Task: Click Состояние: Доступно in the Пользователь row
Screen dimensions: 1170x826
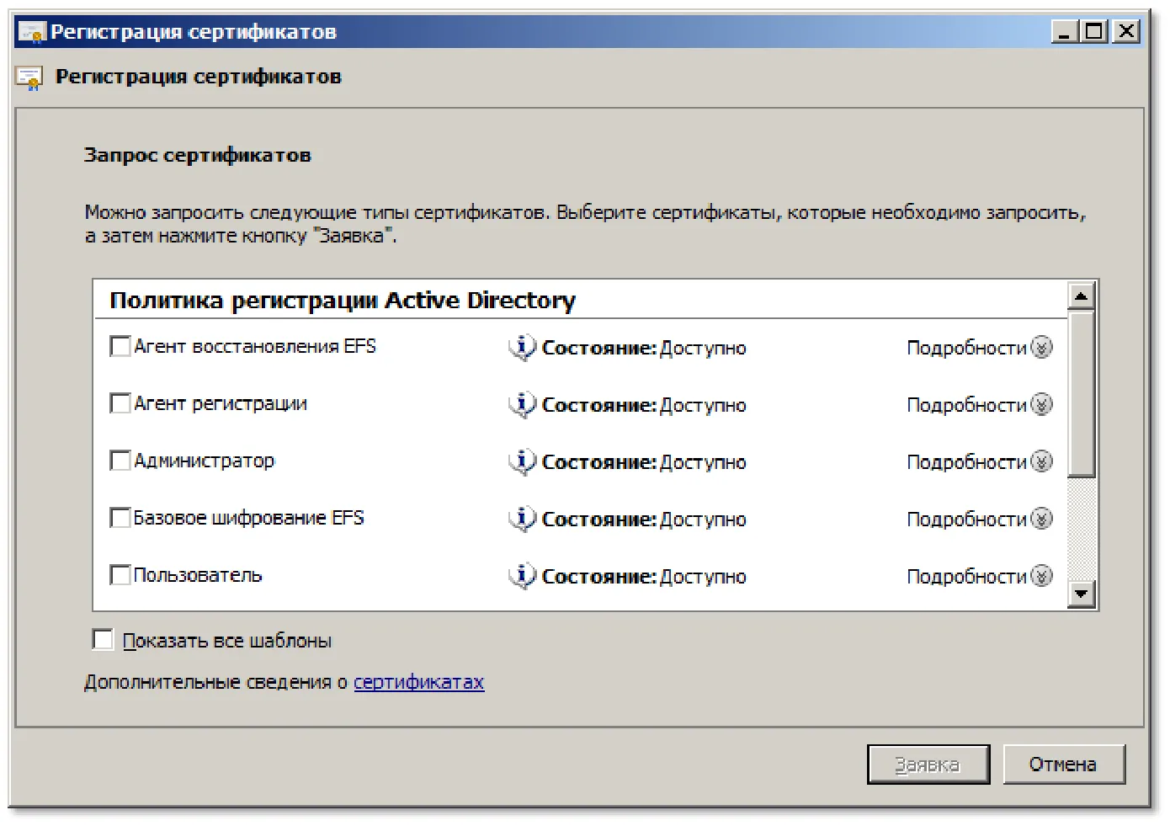Action: [x=644, y=578]
